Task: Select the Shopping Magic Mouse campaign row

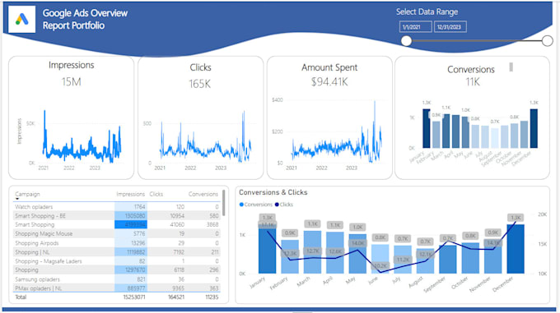Action: (117, 234)
